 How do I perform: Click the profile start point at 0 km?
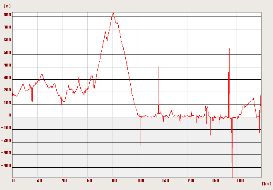(12, 93)
